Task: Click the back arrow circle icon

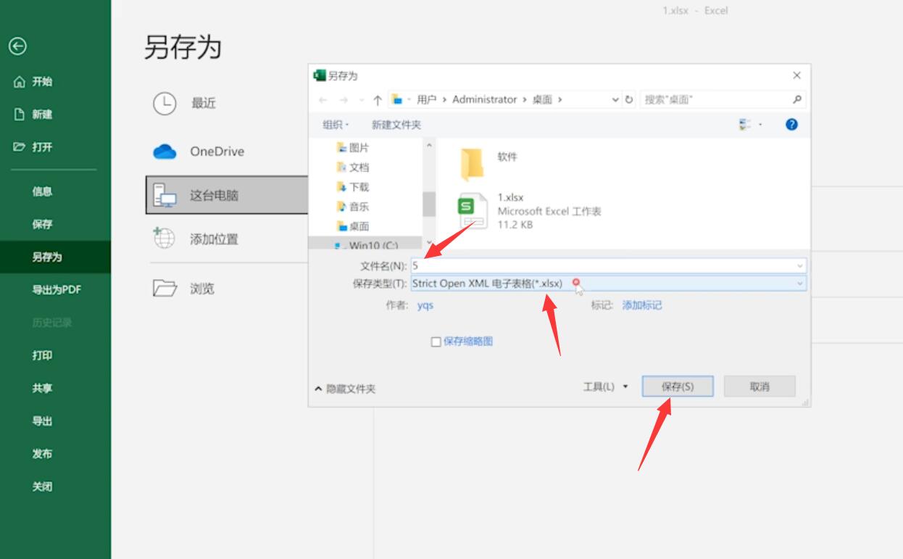Action: 17,46
